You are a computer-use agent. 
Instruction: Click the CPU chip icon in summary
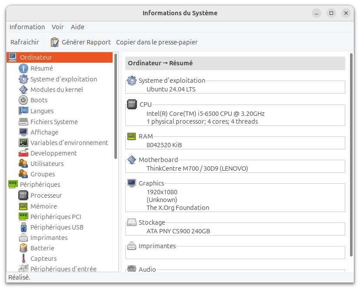tap(132, 105)
